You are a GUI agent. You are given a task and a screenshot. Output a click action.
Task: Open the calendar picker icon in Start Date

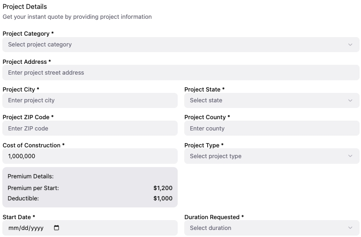[57, 228]
